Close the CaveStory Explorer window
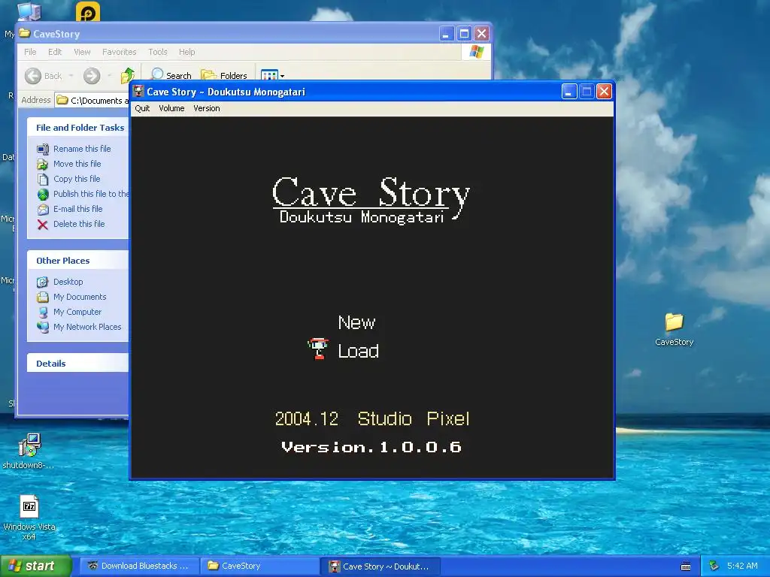 (x=481, y=34)
